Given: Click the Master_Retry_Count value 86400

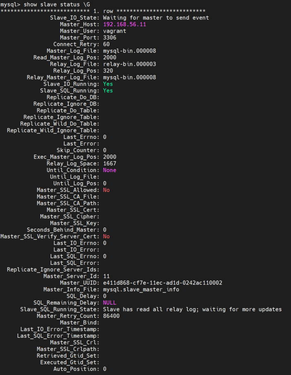Looking at the screenshot, I should 111,316.
